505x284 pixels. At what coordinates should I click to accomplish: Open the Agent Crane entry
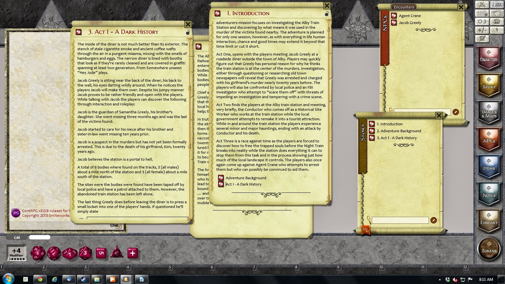pos(410,16)
